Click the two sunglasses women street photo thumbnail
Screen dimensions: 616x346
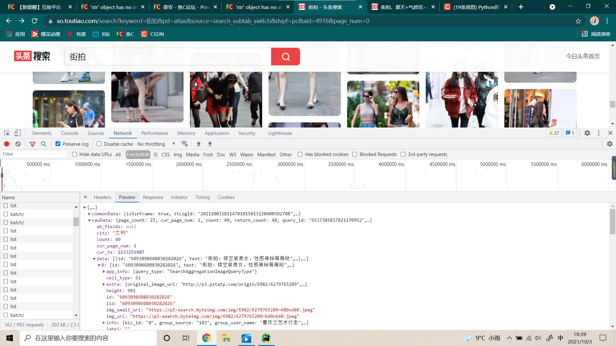pos(383,104)
